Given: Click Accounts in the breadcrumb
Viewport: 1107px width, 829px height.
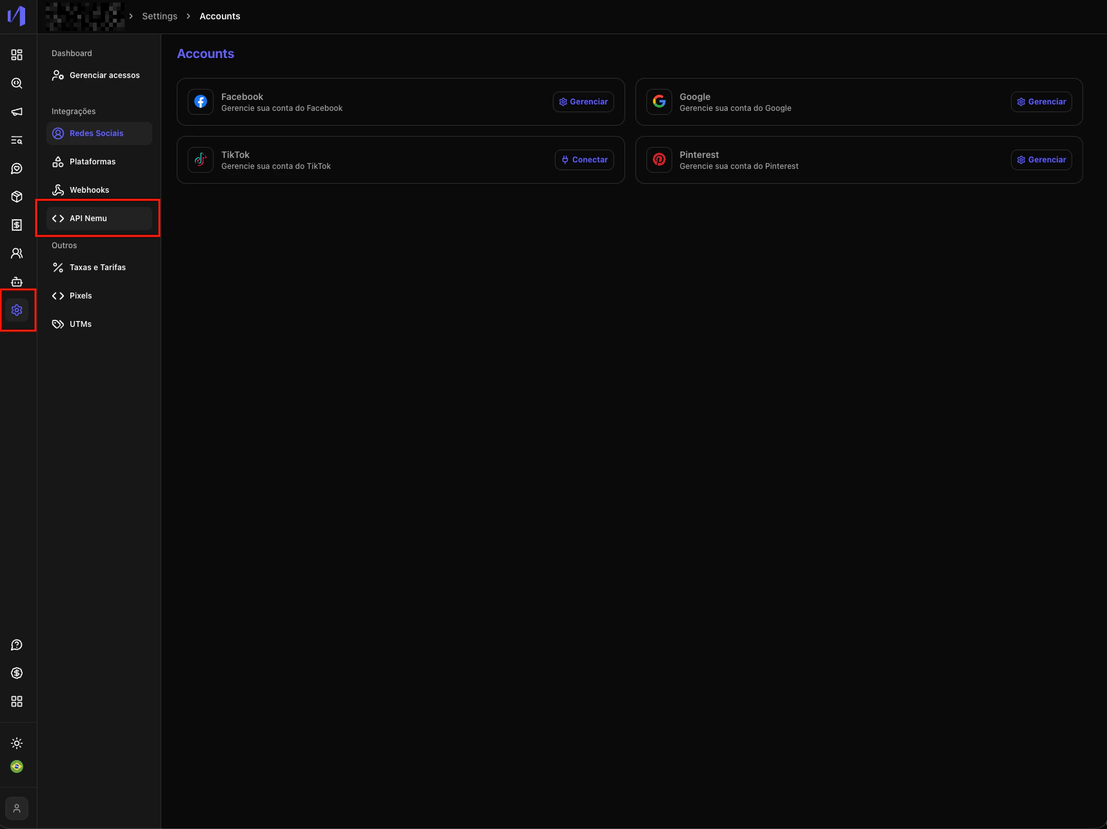Looking at the screenshot, I should click(x=220, y=16).
